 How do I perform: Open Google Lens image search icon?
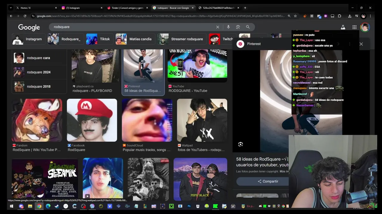coord(238,27)
